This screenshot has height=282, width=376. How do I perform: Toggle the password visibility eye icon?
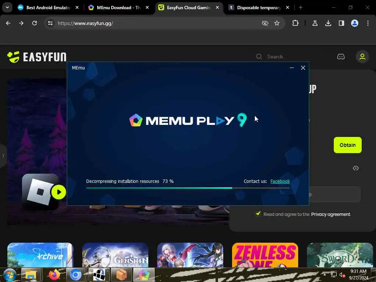coord(355,168)
